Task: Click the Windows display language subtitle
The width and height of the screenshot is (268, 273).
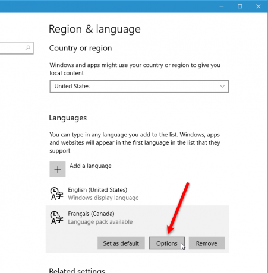Action: pos(103,198)
